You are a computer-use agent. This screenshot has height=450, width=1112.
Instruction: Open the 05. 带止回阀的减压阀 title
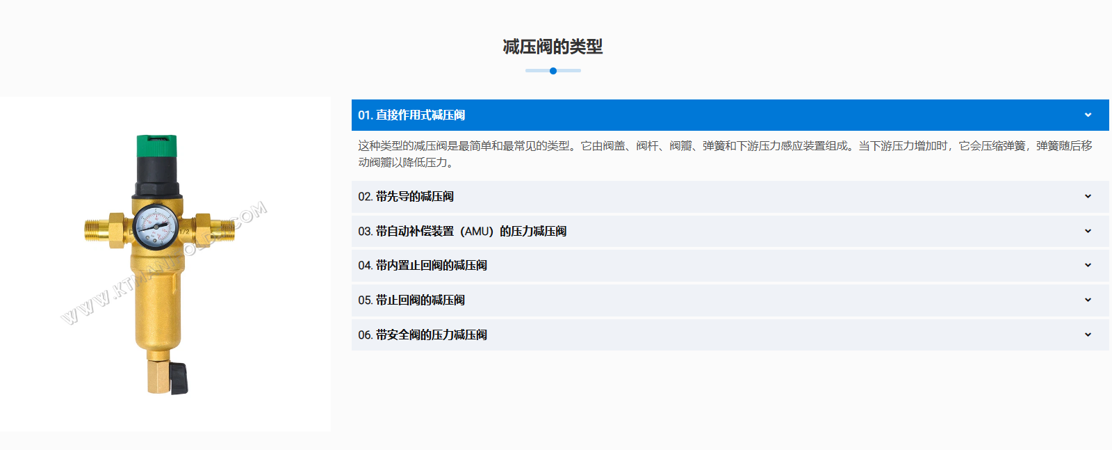[x=411, y=300]
